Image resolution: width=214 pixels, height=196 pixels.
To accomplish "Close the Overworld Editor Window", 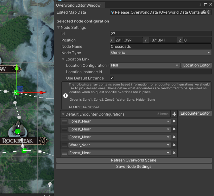I will [211, 4].
